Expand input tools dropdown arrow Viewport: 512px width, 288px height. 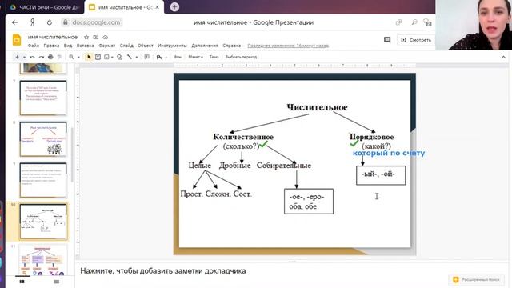pos(166,57)
